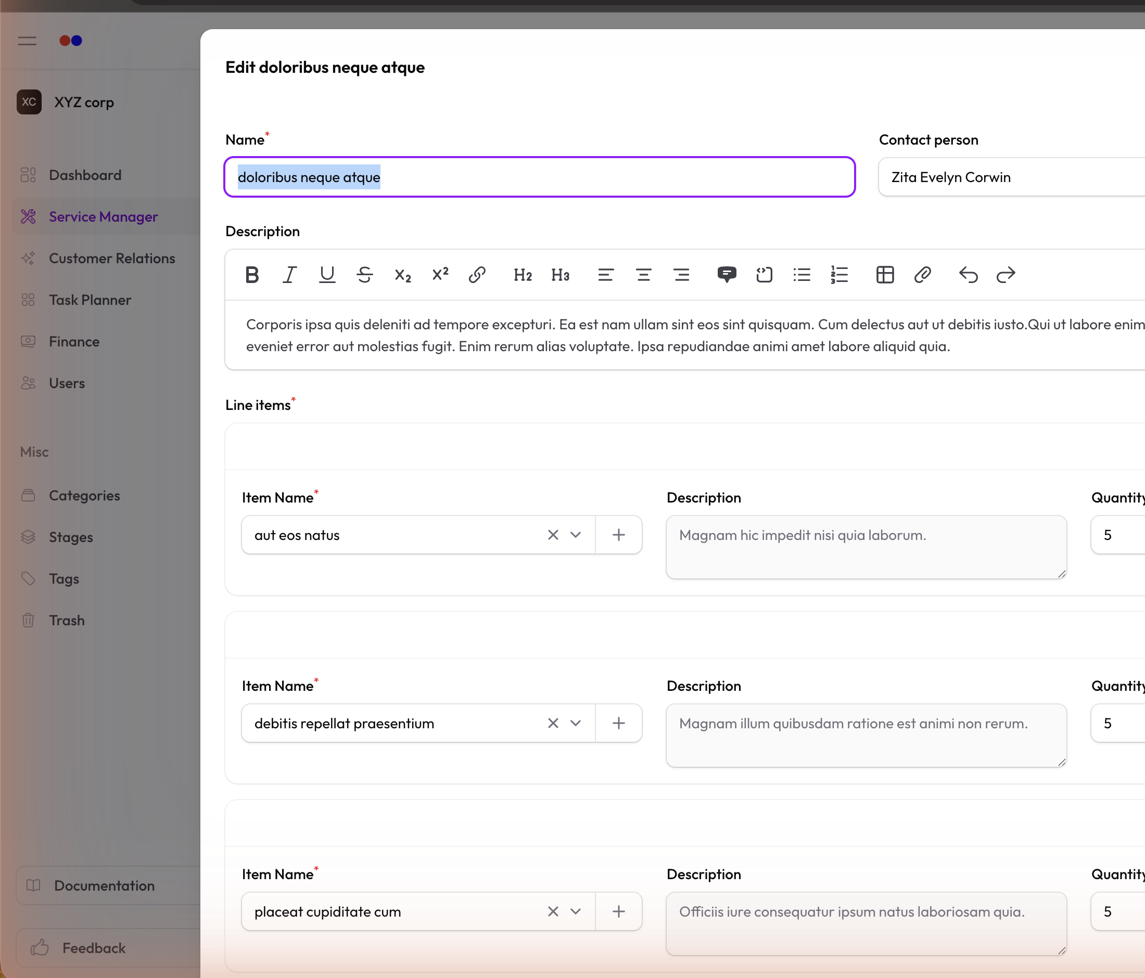This screenshot has height=978, width=1145.
Task: Add new item next to 'placeat cupiditate cum'
Action: pos(619,912)
